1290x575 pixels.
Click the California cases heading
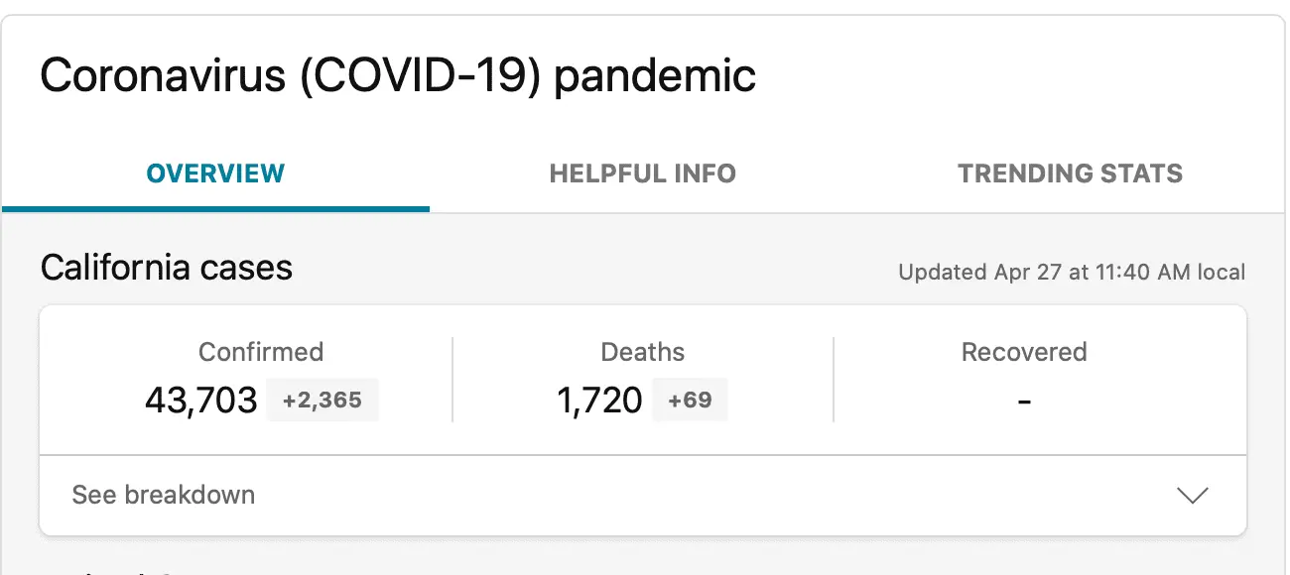click(167, 268)
